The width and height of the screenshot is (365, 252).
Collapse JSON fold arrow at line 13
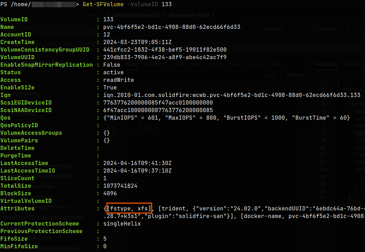point(328,169)
